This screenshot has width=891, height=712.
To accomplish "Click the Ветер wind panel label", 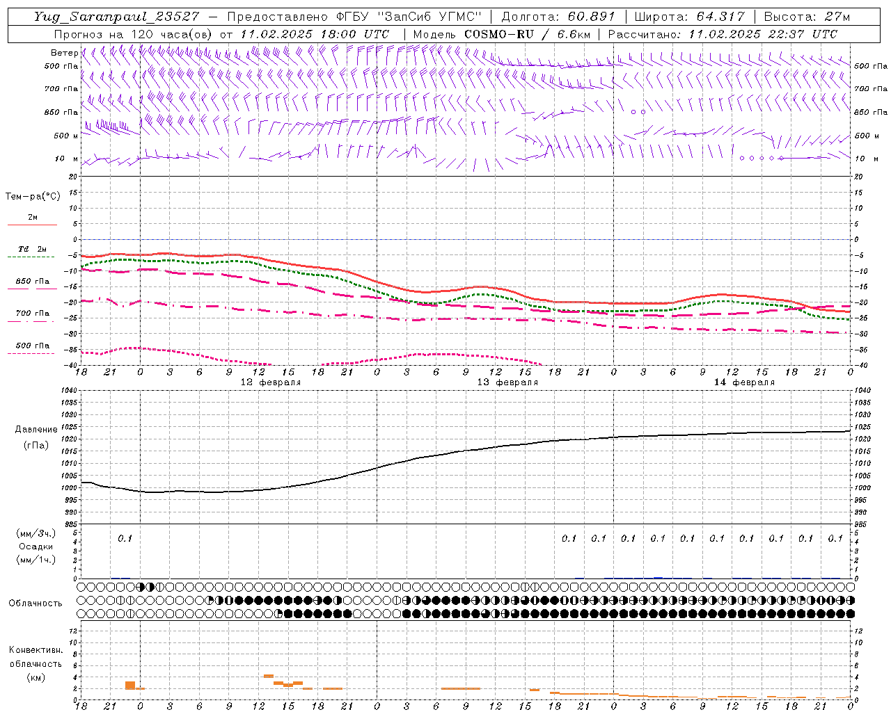I will click(x=64, y=53).
